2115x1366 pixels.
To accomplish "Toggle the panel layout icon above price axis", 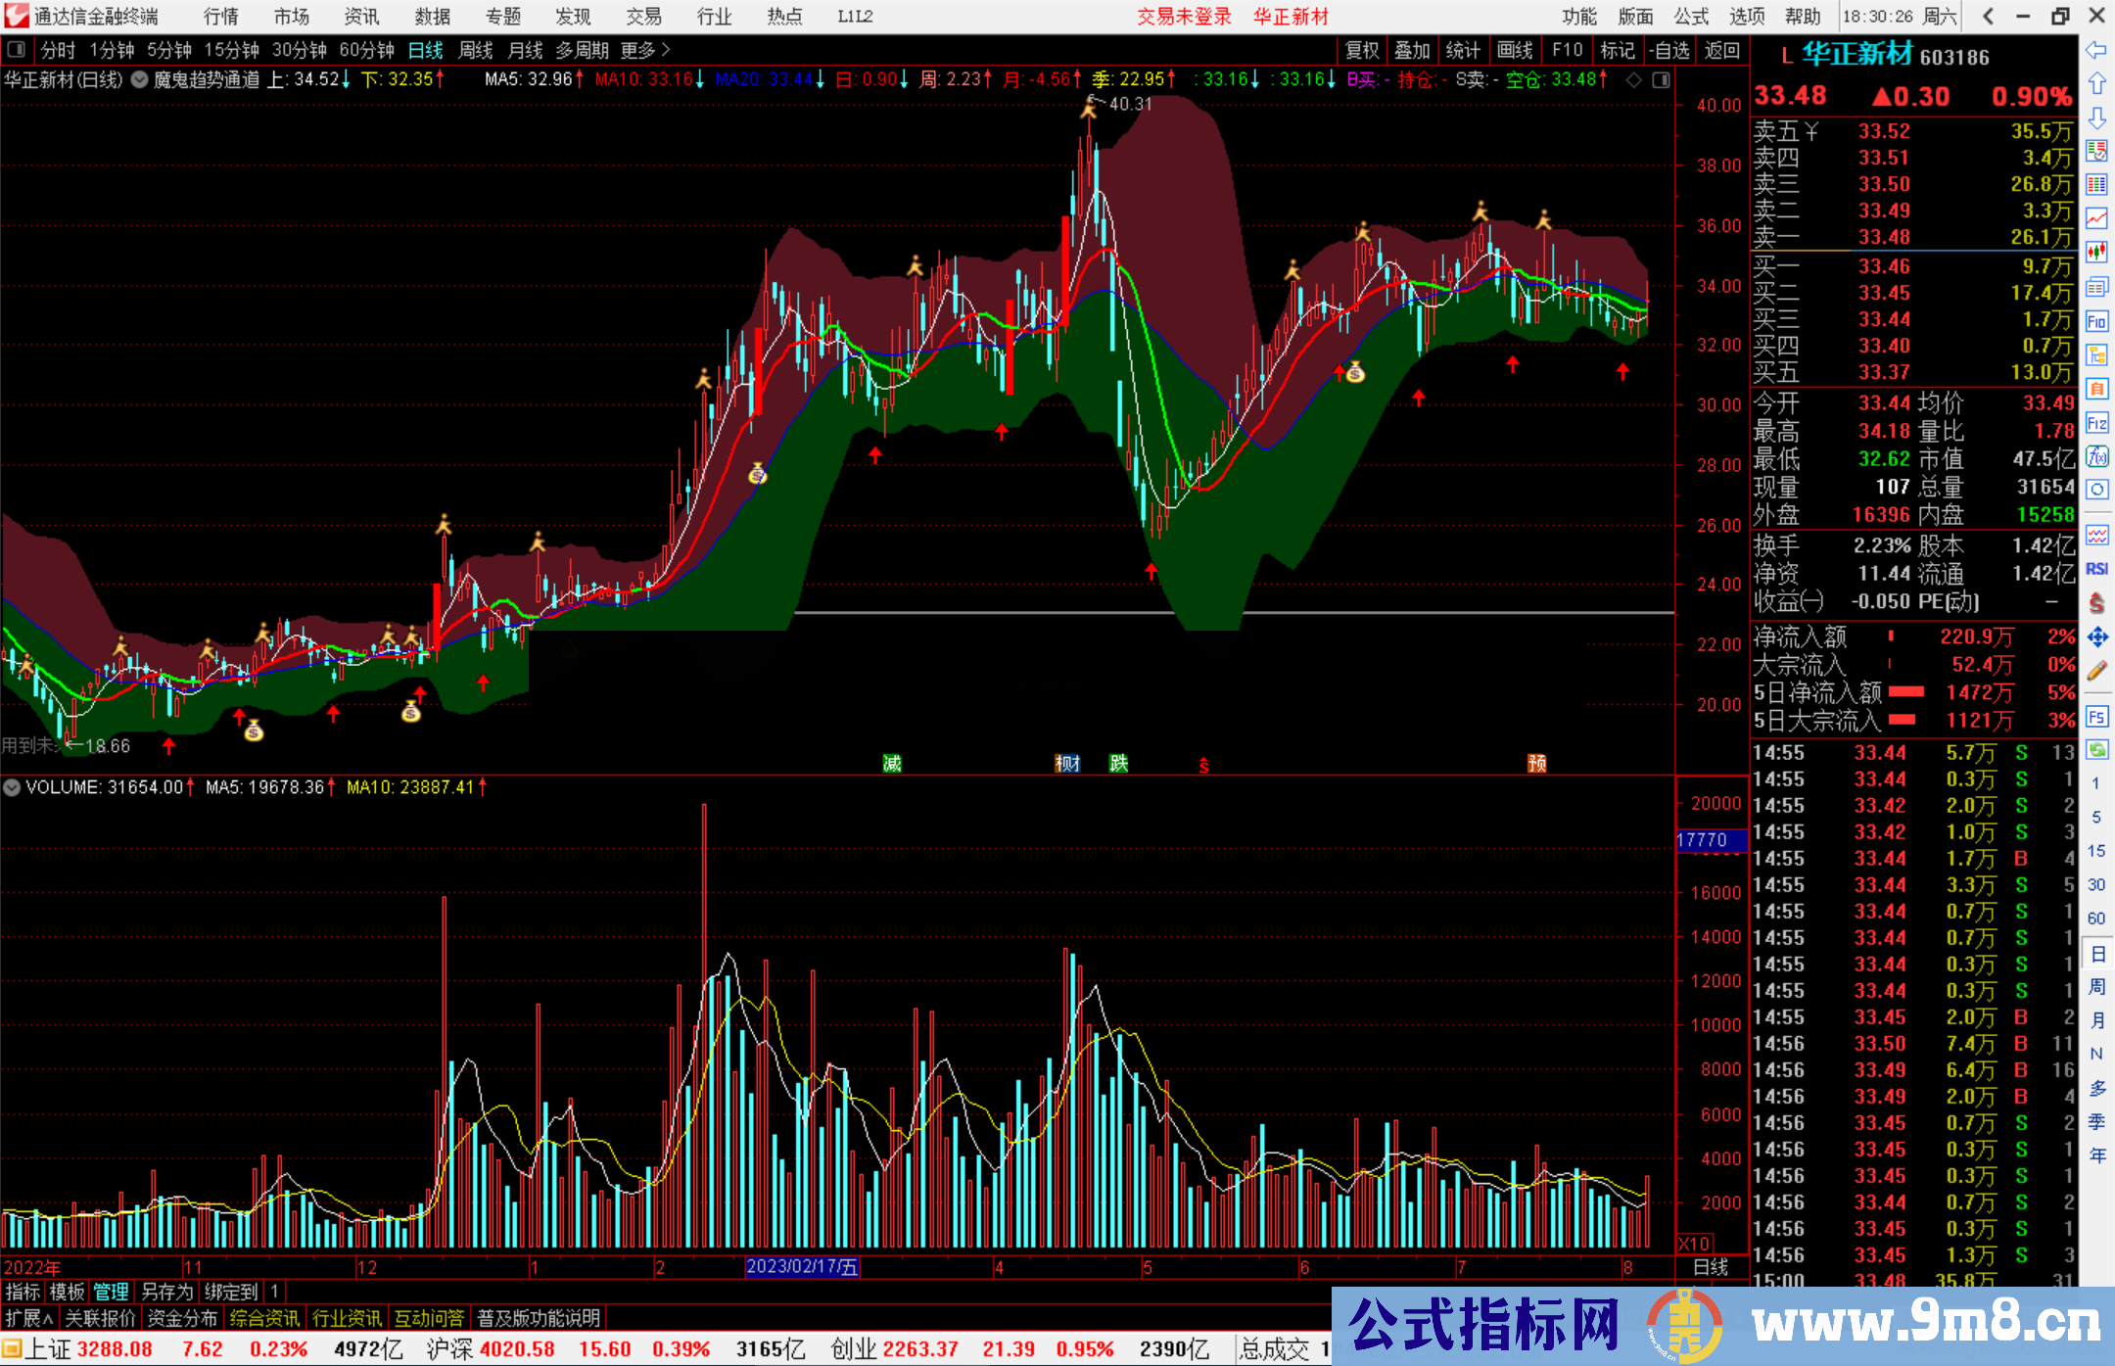I will (1662, 80).
